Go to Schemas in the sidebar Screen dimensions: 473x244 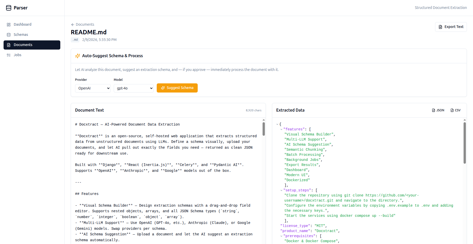[32, 35]
